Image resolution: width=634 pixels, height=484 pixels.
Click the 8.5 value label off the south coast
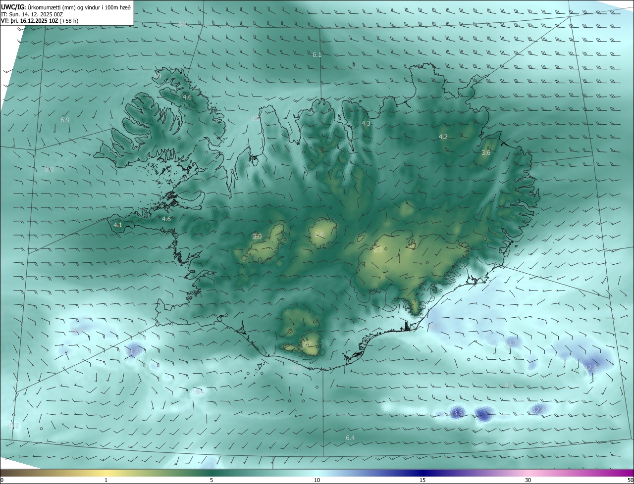296,369
